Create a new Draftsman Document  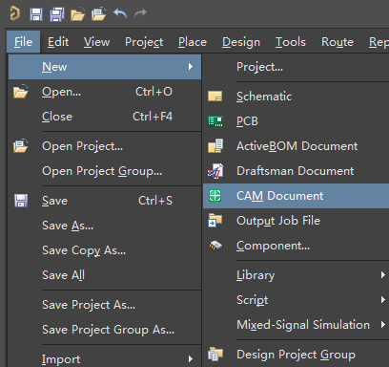tap(297, 171)
